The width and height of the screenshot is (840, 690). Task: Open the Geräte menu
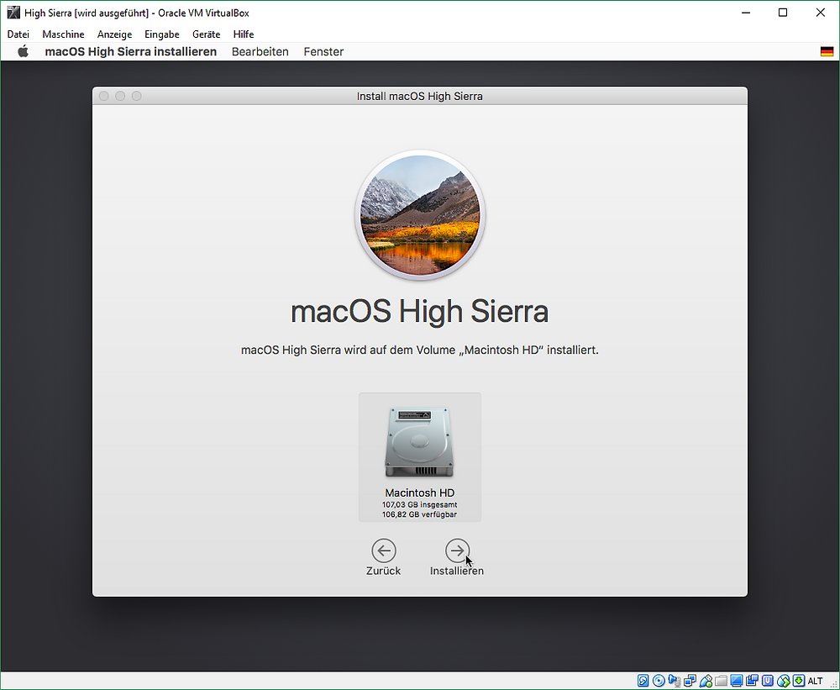(207, 34)
